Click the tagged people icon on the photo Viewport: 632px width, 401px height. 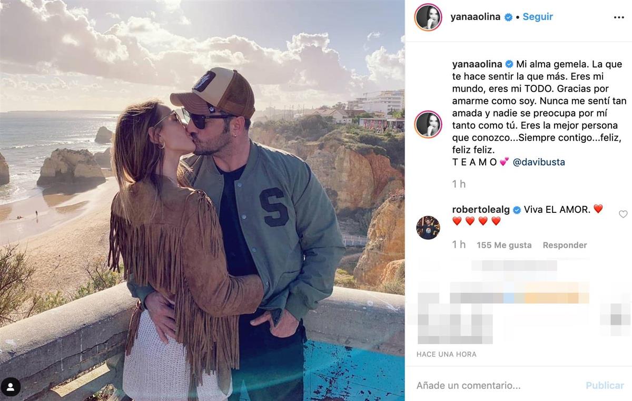pos(11,387)
